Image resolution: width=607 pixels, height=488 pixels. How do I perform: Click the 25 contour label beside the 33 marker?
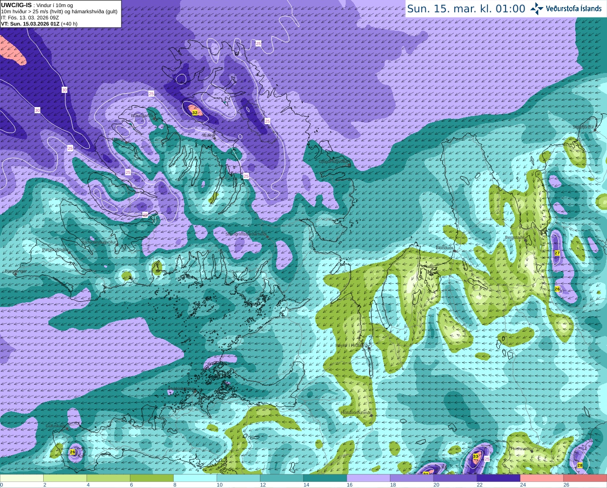coord(487,459)
